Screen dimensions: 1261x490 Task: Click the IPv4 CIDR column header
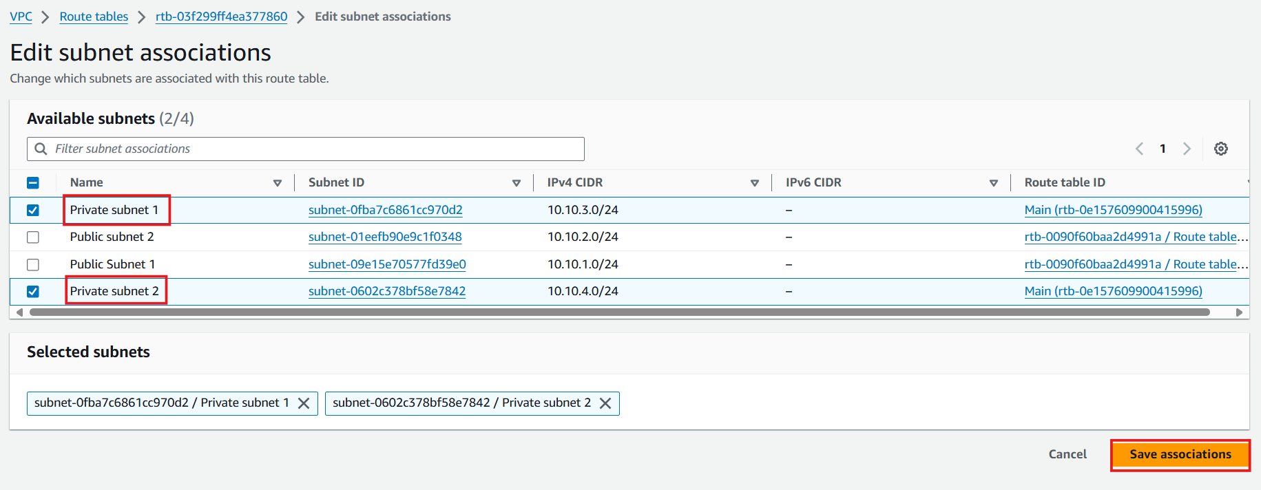pyautogui.click(x=575, y=182)
